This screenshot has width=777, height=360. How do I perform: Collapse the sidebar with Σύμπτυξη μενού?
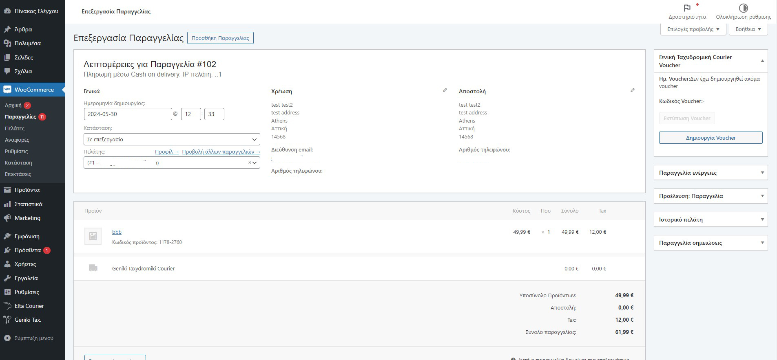(x=33, y=338)
